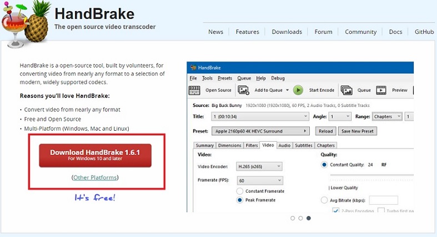Open the Presets menu
The image size is (437, 237).
(225, 78)
